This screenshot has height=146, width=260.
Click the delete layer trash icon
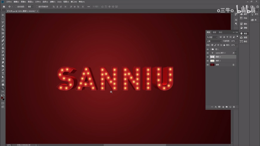(x=234, y=107)
